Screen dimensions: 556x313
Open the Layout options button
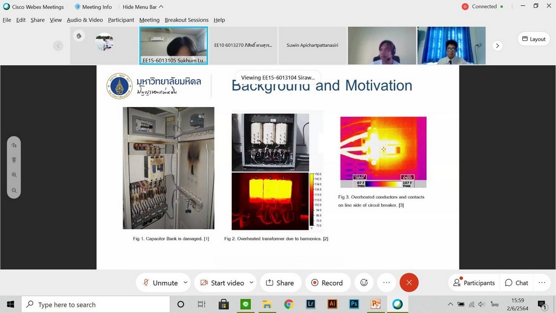pyautogui.click(x=533, y=39)
